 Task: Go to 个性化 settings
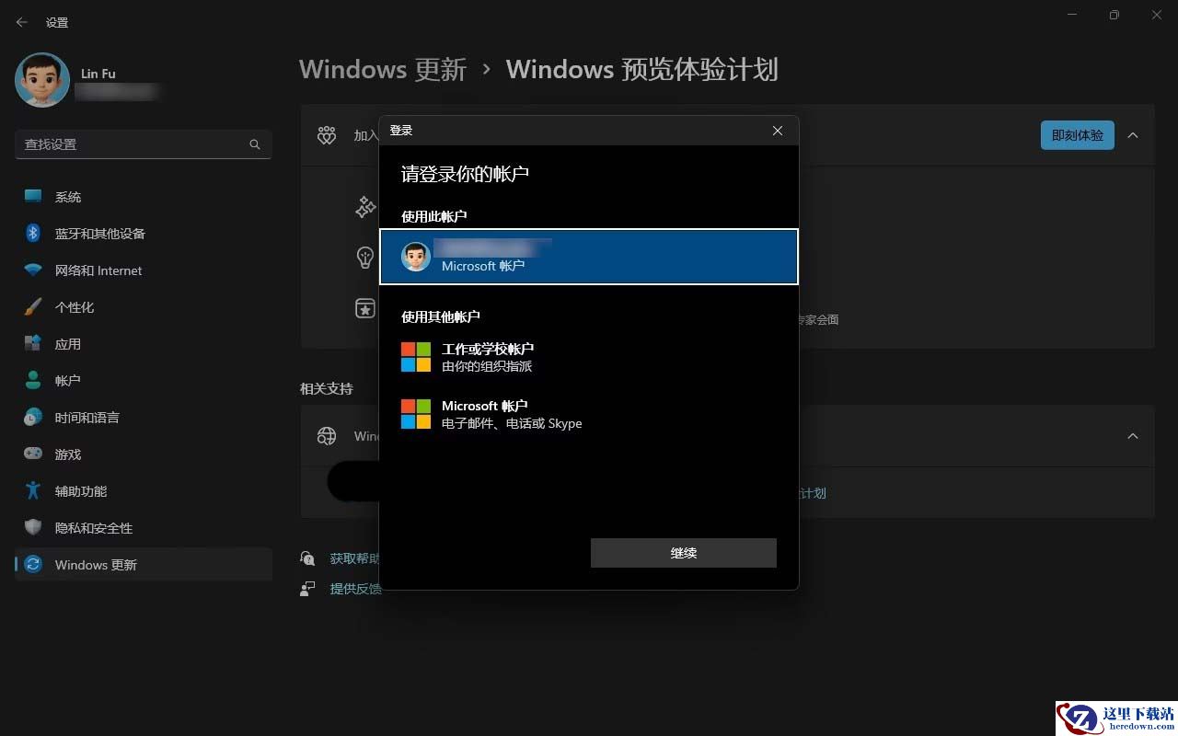click(144, 307)
